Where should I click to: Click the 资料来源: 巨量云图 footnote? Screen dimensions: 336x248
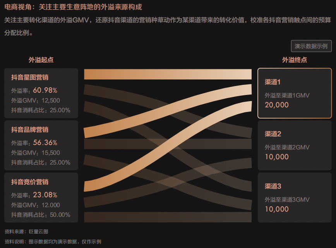26,232
